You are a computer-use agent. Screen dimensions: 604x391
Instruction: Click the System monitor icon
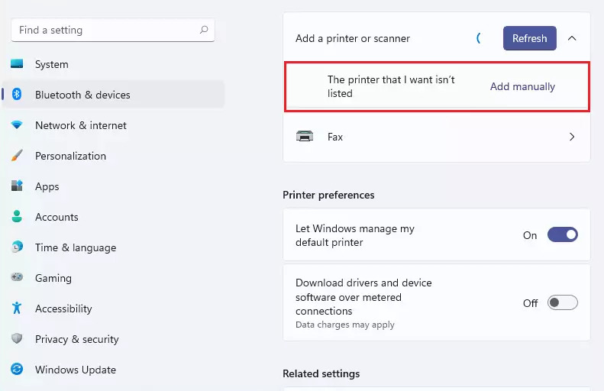pos(17,64)
